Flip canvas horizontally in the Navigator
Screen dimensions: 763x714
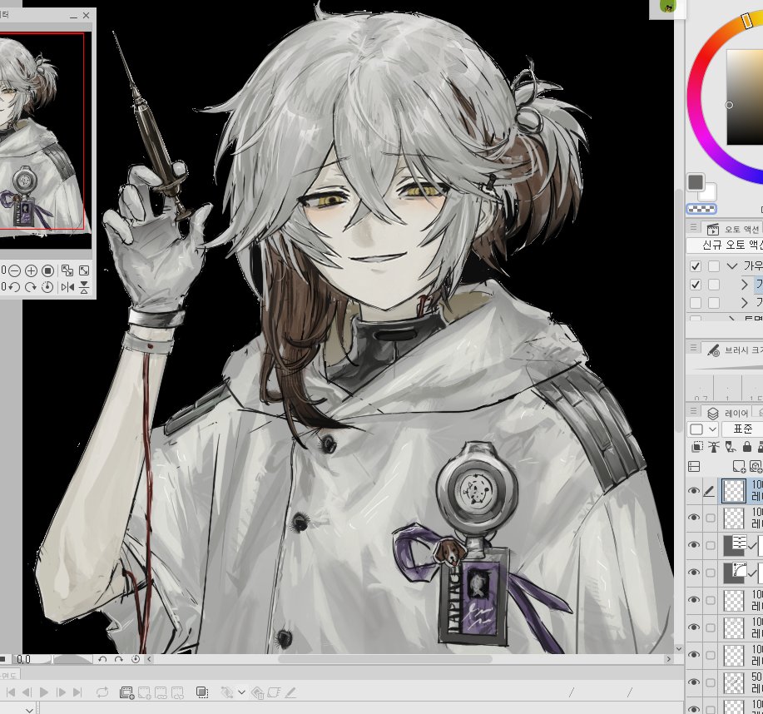tap(67, 287)
